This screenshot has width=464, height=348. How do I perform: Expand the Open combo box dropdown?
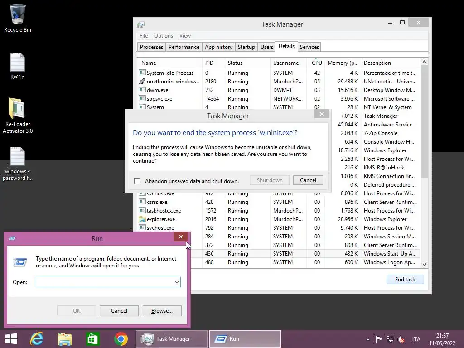click(177, 282)
